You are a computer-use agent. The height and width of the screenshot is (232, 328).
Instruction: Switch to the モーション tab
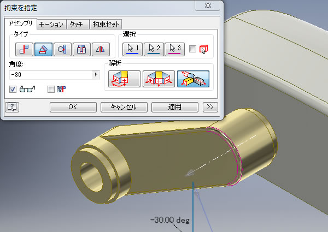(51, 25)
